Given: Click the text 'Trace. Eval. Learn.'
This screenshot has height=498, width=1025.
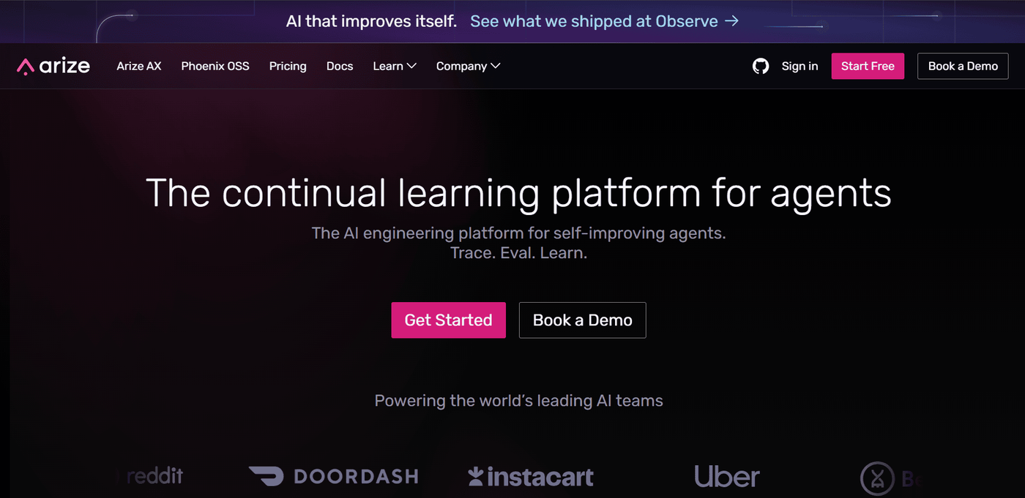Looking at the screenshot, I should [518, 254].
